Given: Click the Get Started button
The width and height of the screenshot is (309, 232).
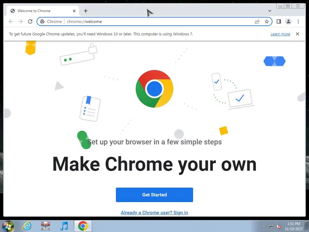Looking at the screenshot, I should [154, 195].
